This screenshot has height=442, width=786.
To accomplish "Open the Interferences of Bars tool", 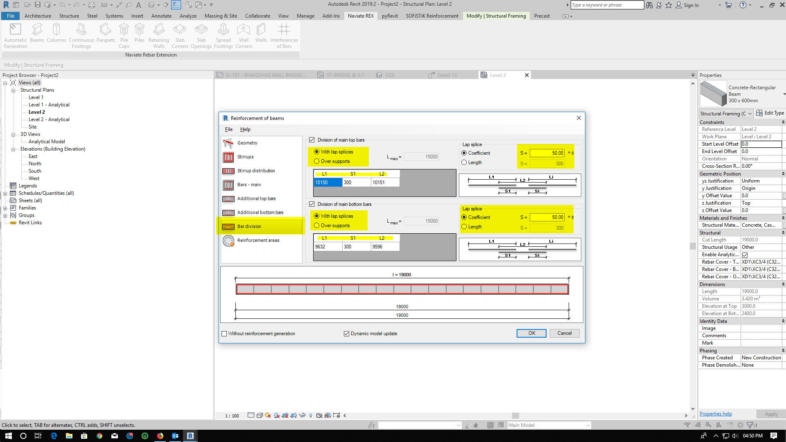I will [284, 35].
